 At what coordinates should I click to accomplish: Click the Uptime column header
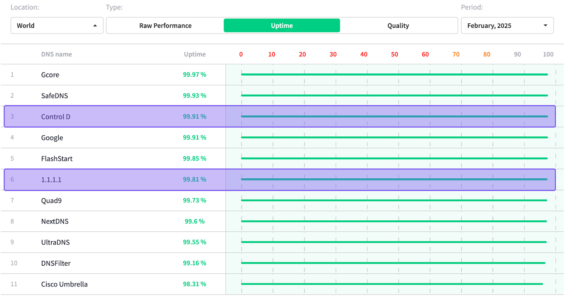pyautogui.click(x=195, y=54)
